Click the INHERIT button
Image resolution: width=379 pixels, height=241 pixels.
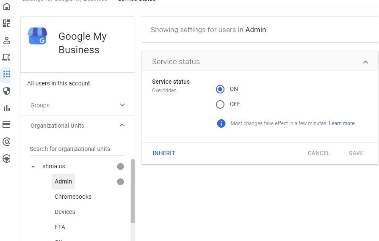[x=164, y=153]
